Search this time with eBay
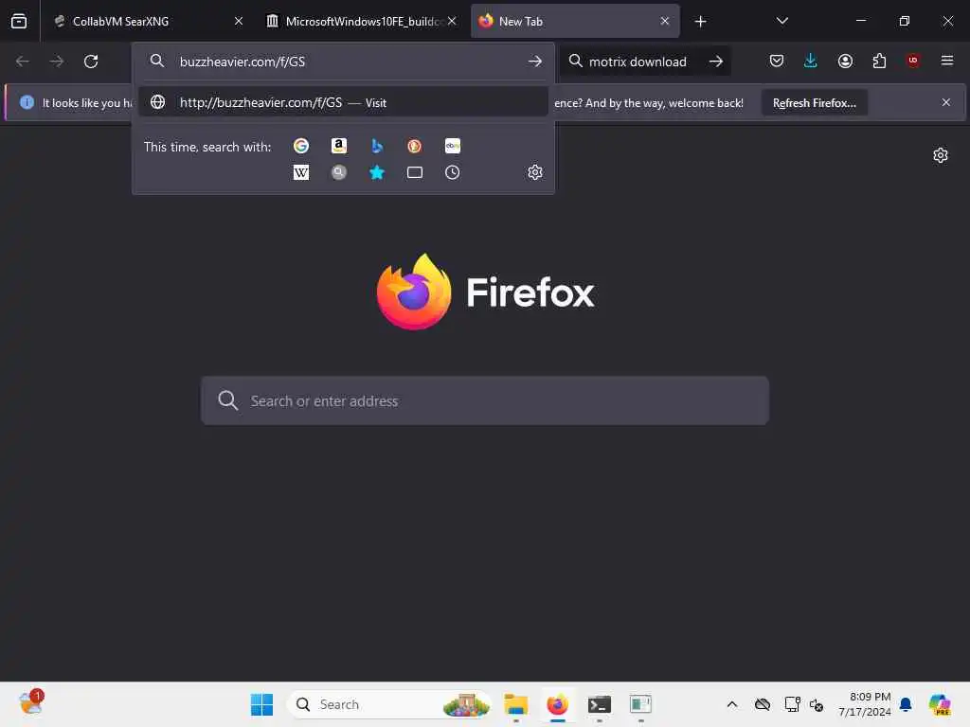Viewport: 970px width, 727px height. coord(452,146)
